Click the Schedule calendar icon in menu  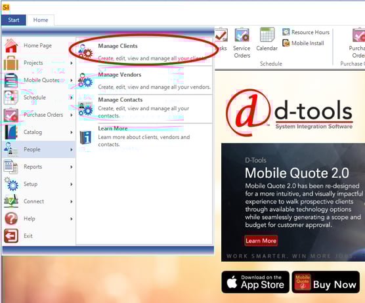pyautogui.click(x=11, y=98)
